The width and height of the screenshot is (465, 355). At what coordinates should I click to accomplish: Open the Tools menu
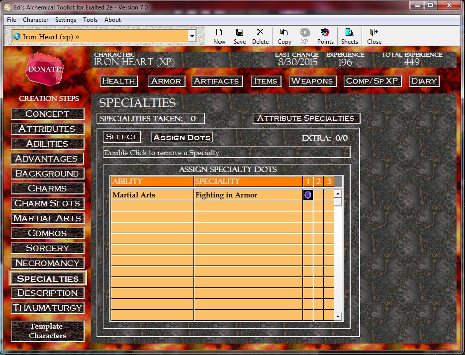click(x=90, y=20)
